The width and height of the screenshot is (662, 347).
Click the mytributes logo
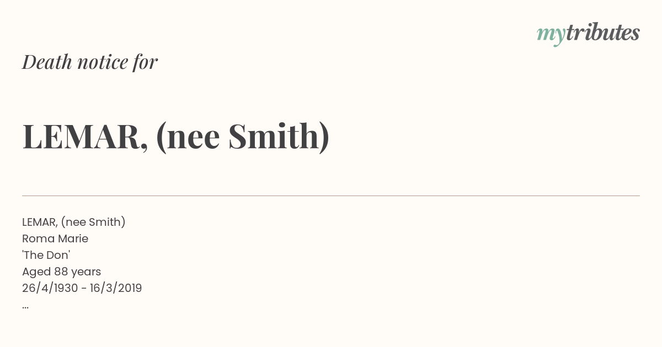point(588,34)
